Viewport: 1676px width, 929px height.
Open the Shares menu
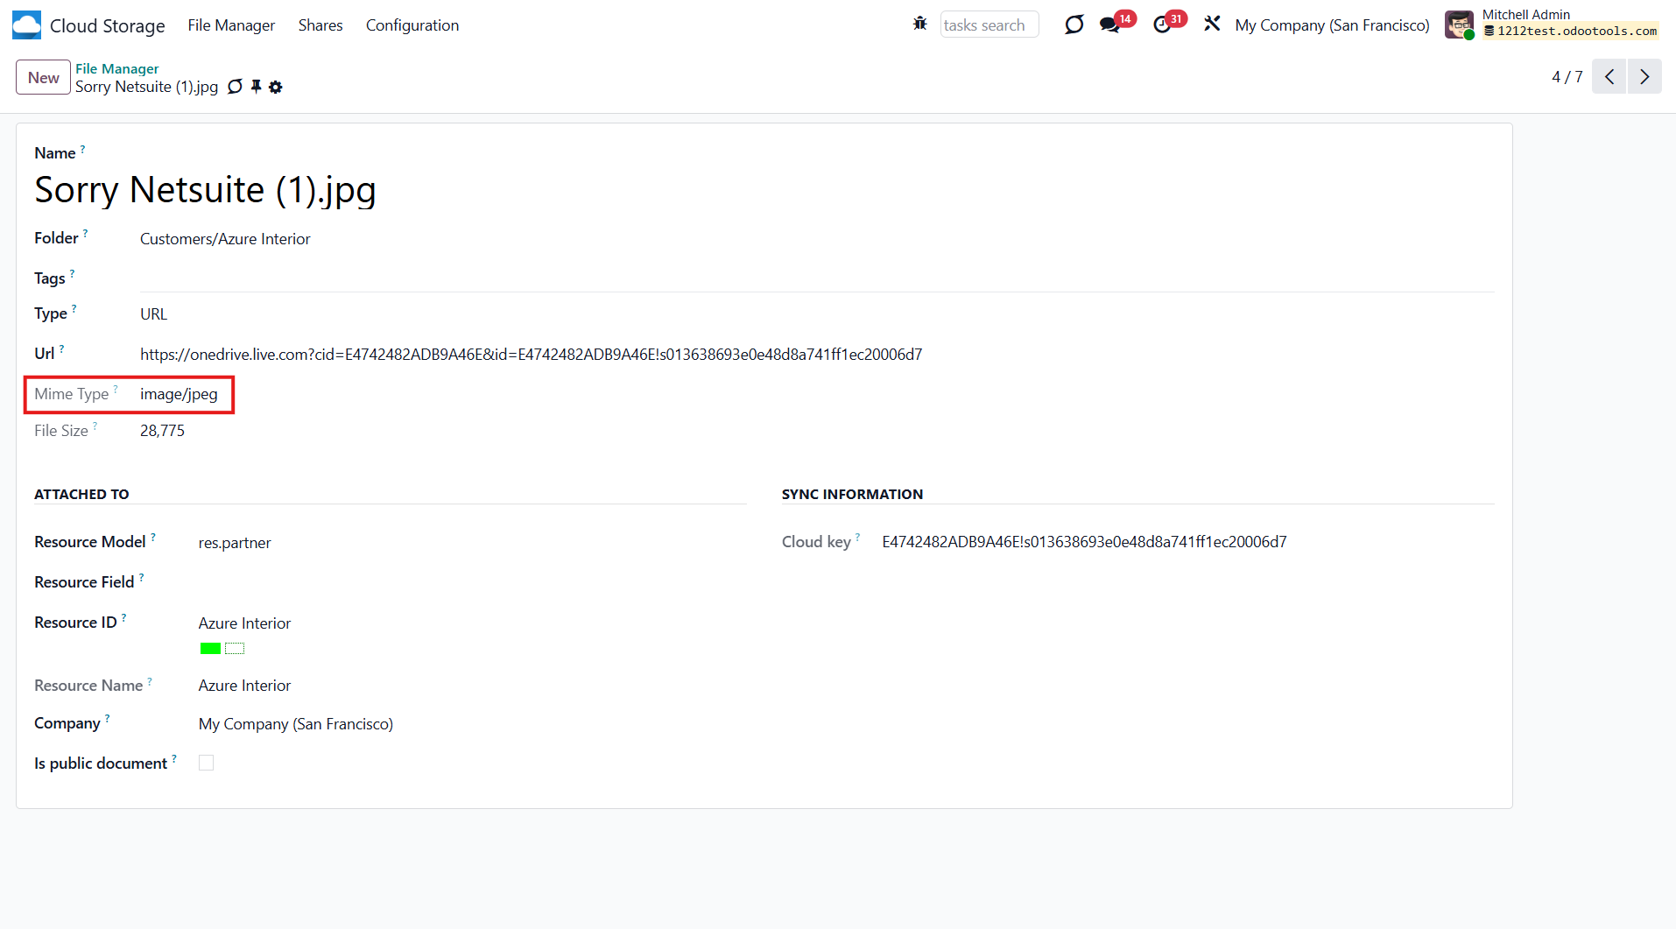(320, 25)
